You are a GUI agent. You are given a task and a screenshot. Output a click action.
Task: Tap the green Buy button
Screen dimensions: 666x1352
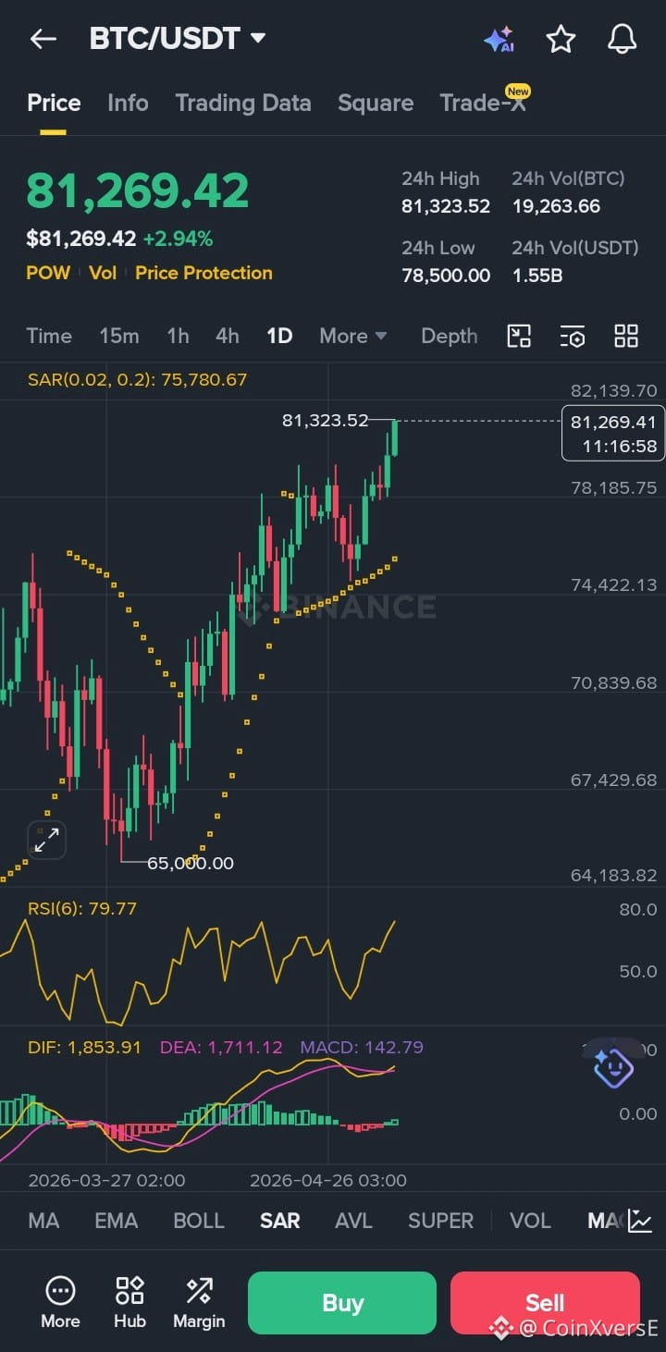click(x=342, y=1303)
